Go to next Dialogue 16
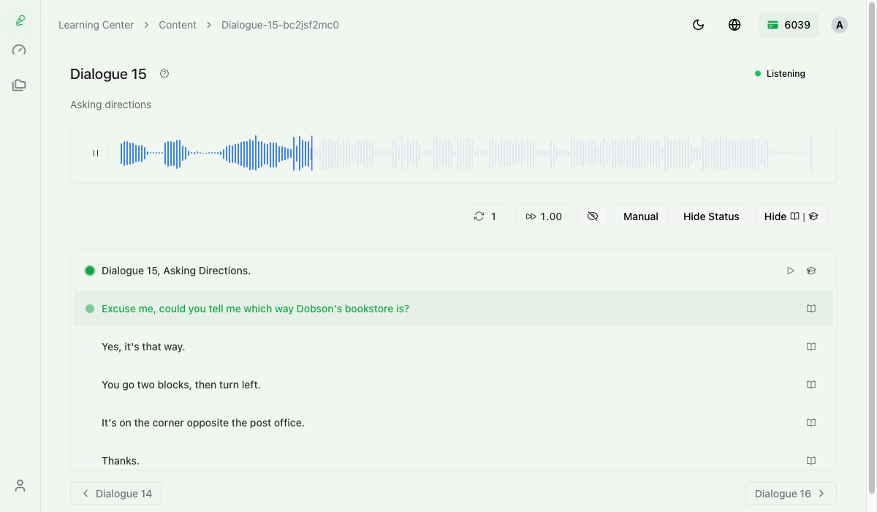 pyautogui.click(x=790, y=494)
